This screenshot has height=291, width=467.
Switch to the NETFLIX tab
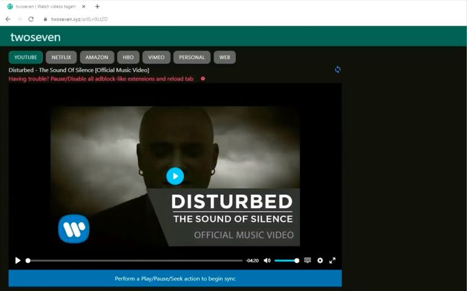pyautogui.click(x=61, y=57)
